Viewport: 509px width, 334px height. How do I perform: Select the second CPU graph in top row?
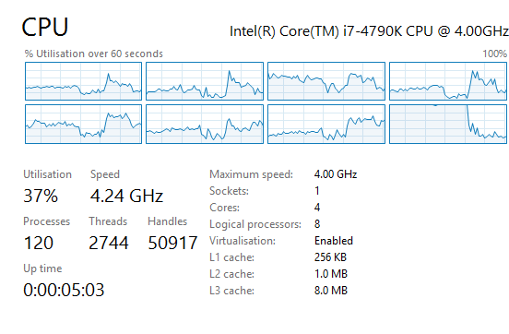(x=205, y=81)
